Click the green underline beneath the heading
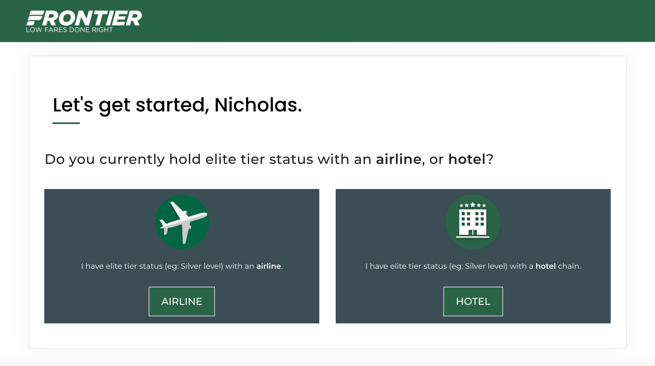Viewport: 655px width, 366px height. pos(66,123)
